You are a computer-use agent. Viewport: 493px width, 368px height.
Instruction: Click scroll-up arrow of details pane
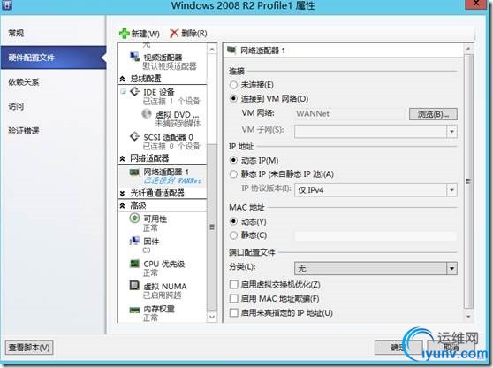468,49
